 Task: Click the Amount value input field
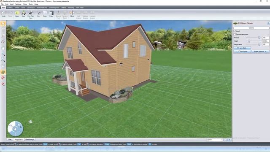(265, 38)
